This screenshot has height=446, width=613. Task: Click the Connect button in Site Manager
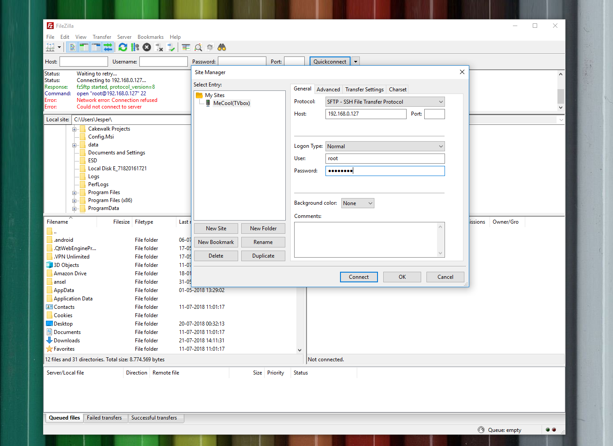click(x=359, y=277)
